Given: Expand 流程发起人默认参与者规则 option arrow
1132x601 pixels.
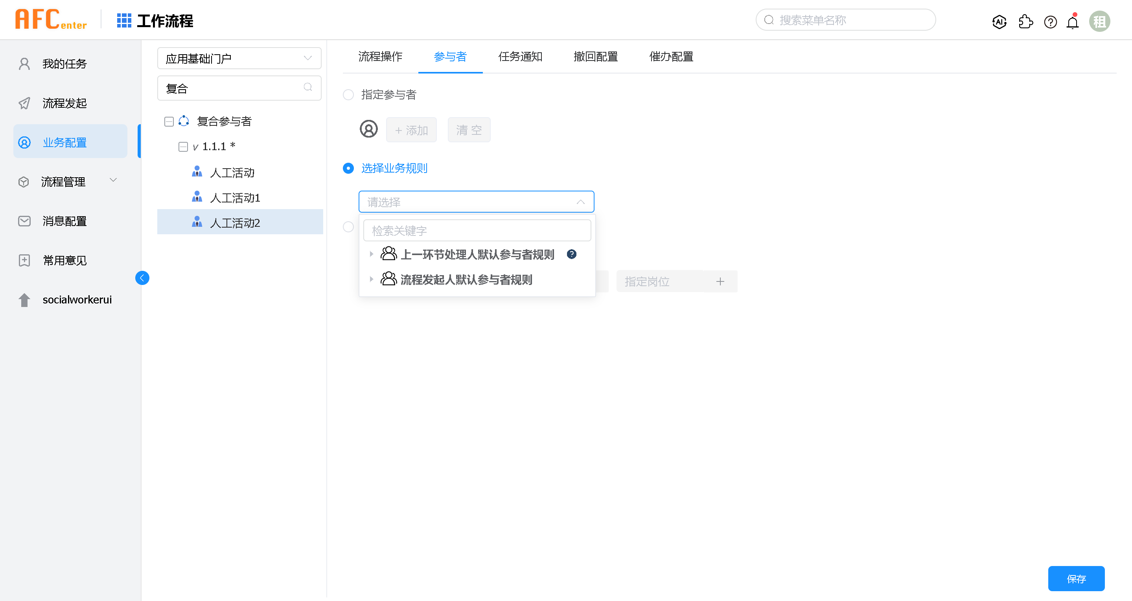Looking at the screenshot, I should (371, 279).
